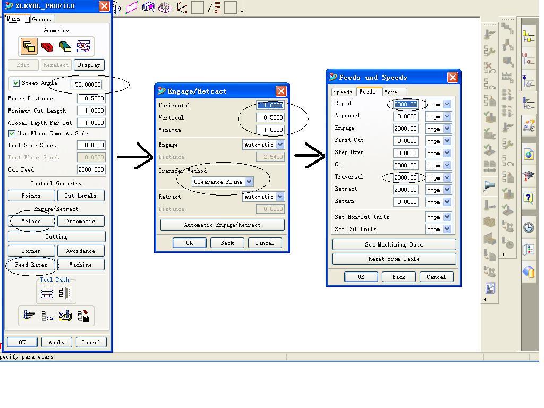This screenshot has height=408, width=544.
Task: Open the machine tool view tab icon
Action: pos(529,58)
